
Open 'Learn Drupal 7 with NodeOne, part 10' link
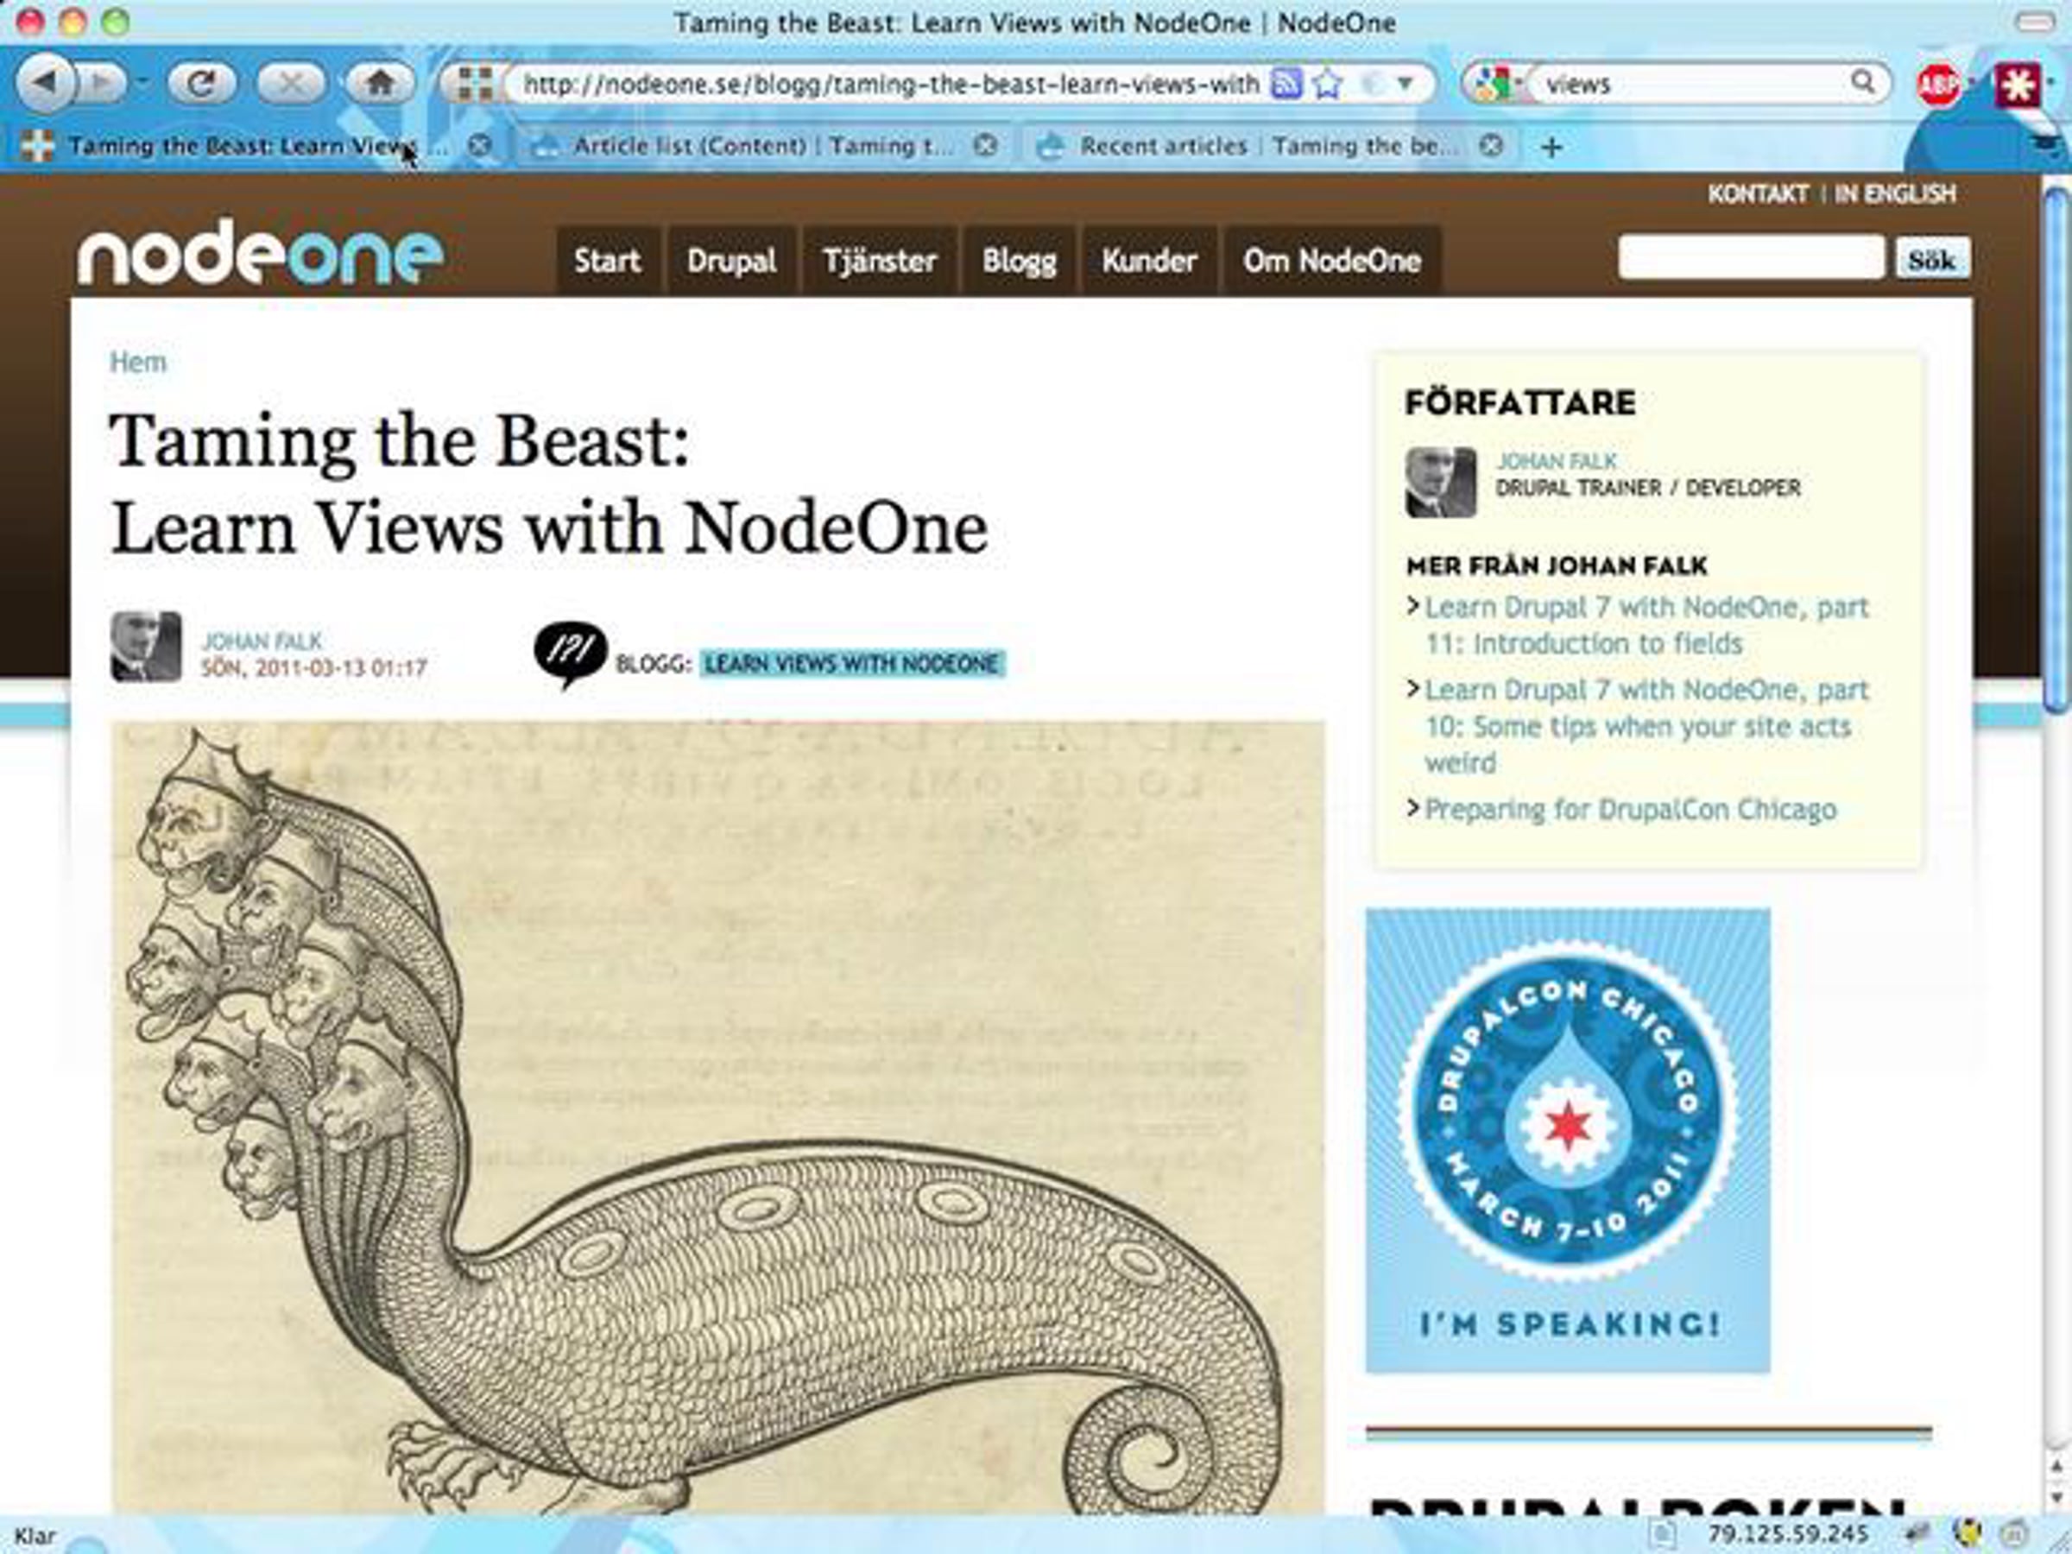(1646, 726)
